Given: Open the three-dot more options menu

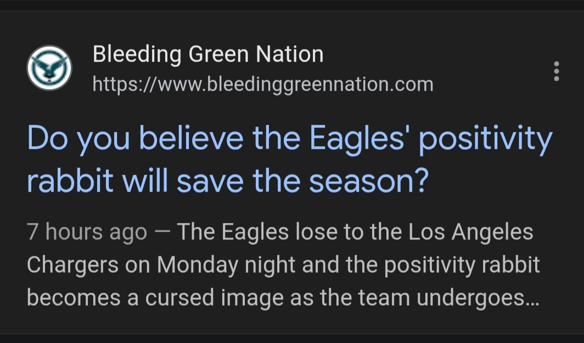Looking at the screenshot, I should click(557, 71).
